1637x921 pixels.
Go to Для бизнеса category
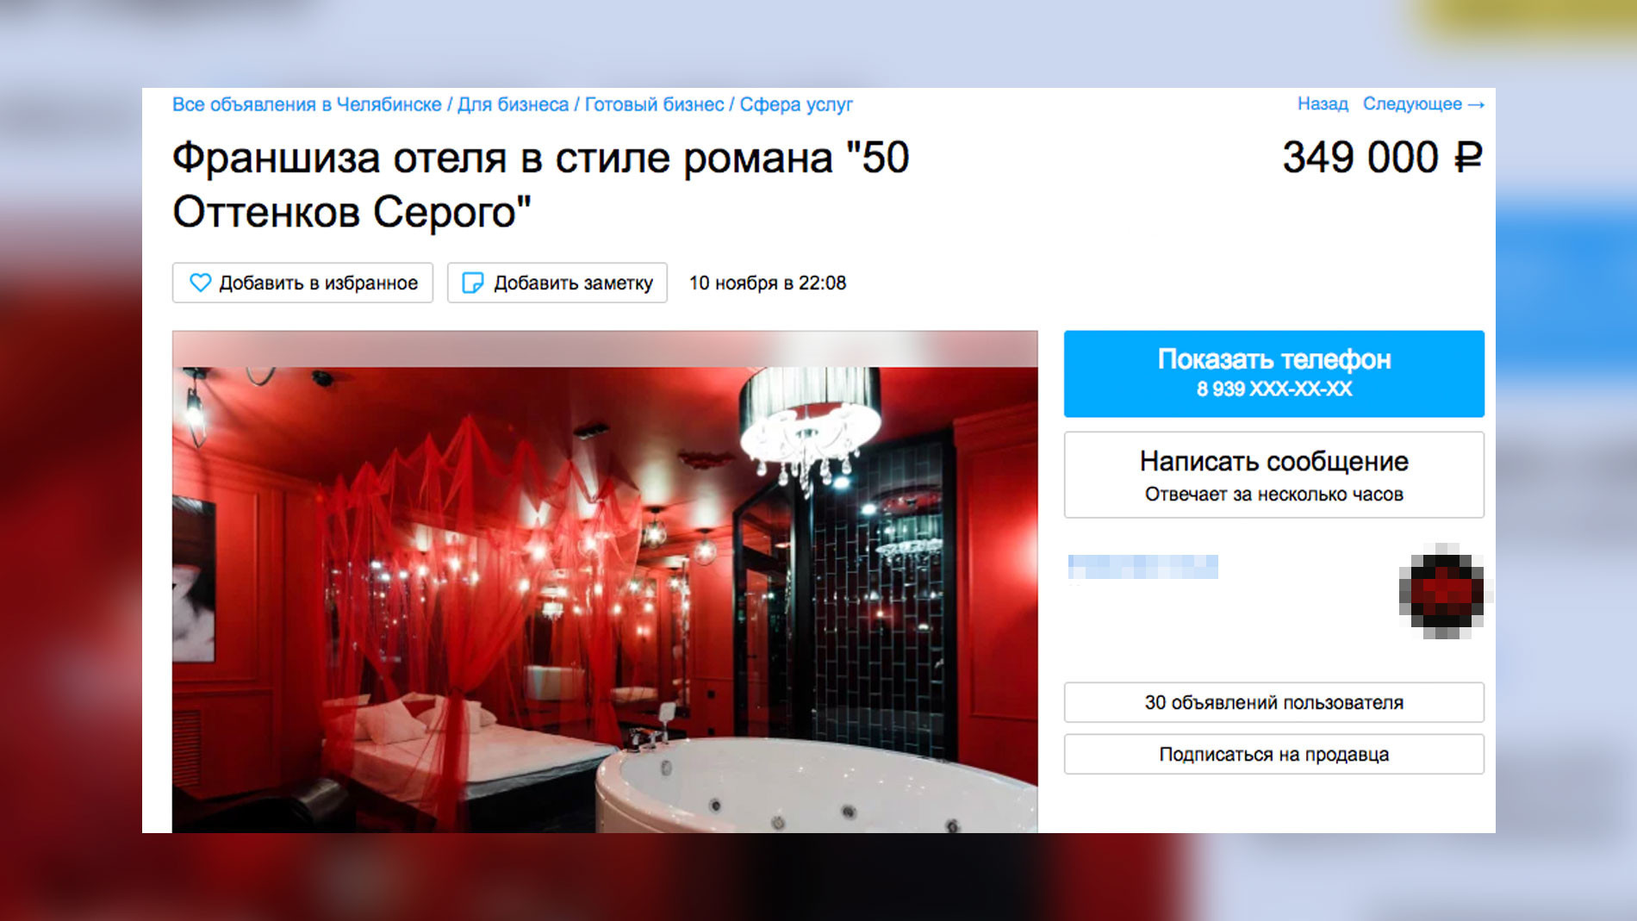pos(513,104)
